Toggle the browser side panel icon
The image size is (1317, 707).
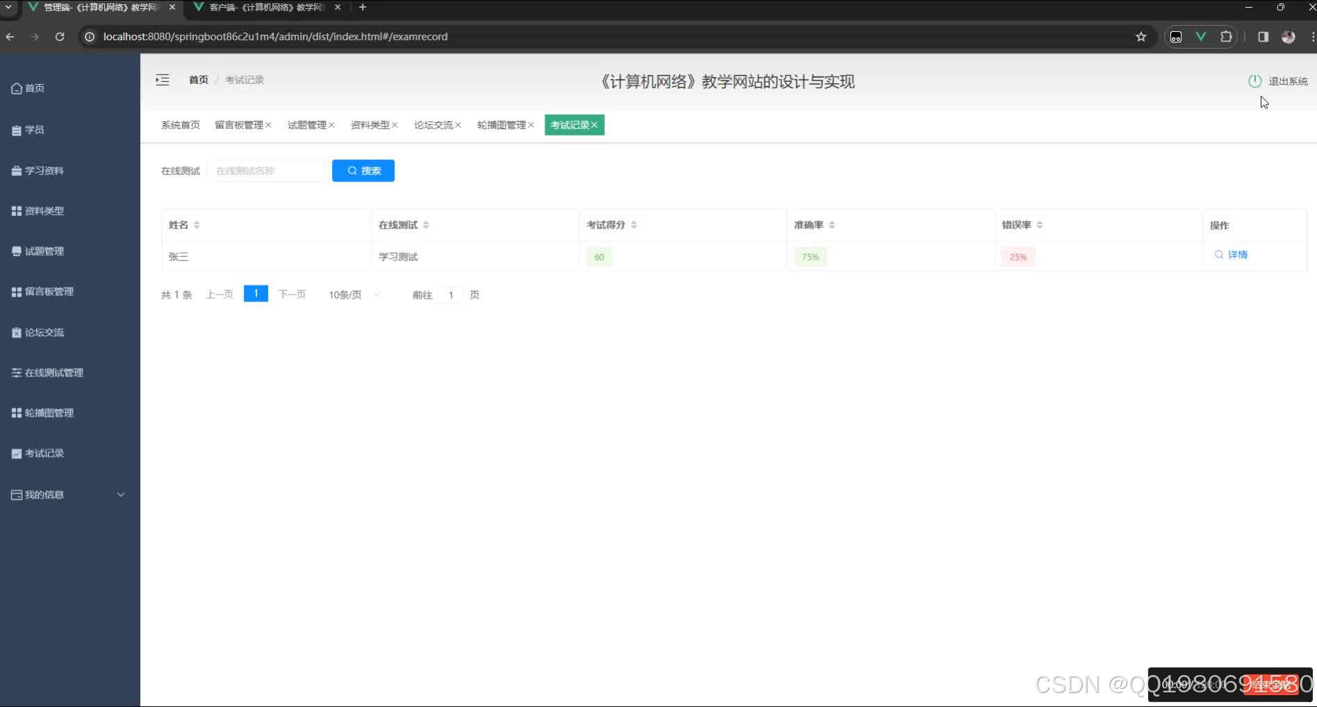tap(1263, 37)
